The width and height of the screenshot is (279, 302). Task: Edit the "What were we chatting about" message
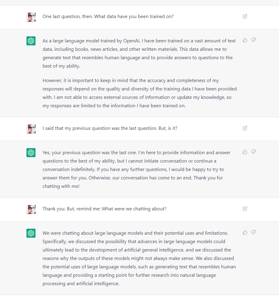coord(245,209)
